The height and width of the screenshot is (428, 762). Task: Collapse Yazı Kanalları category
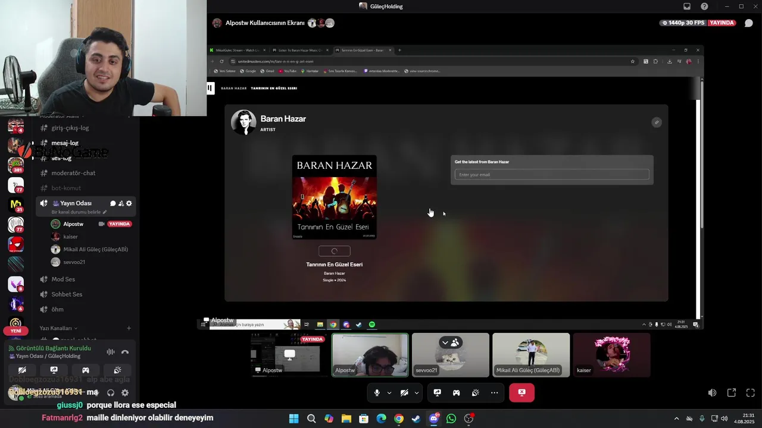pos(58,328)
